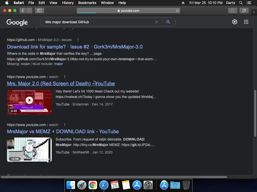
Task: Open the Apple menu
Action: (x=7, y=3)
